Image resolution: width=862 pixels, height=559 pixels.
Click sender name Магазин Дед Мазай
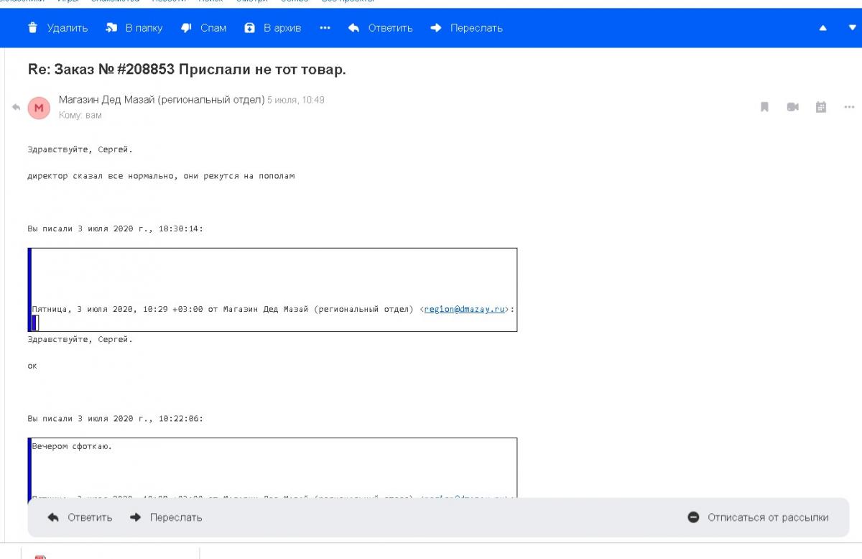coord(162,100)
